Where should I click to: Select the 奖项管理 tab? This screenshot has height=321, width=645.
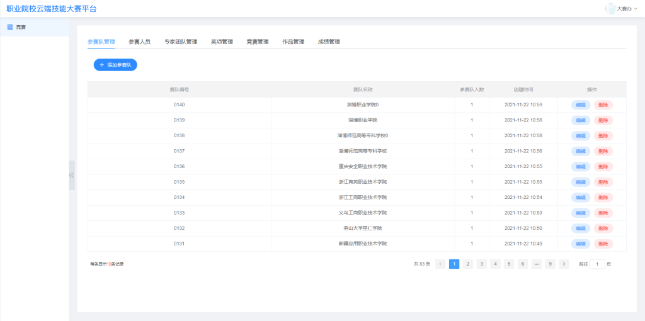222,42
